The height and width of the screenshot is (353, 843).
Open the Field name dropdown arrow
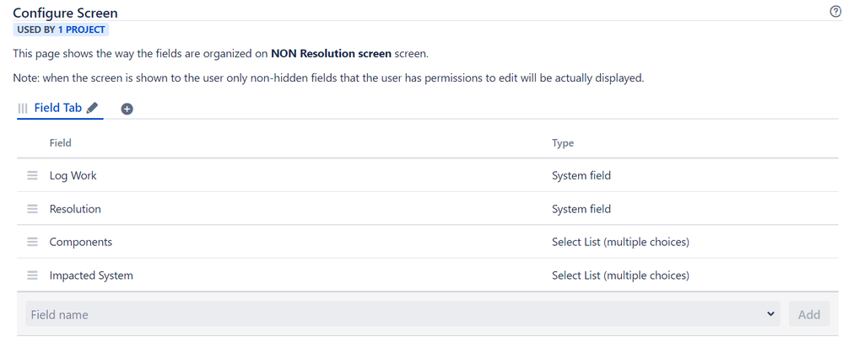(x=771, y=314)
